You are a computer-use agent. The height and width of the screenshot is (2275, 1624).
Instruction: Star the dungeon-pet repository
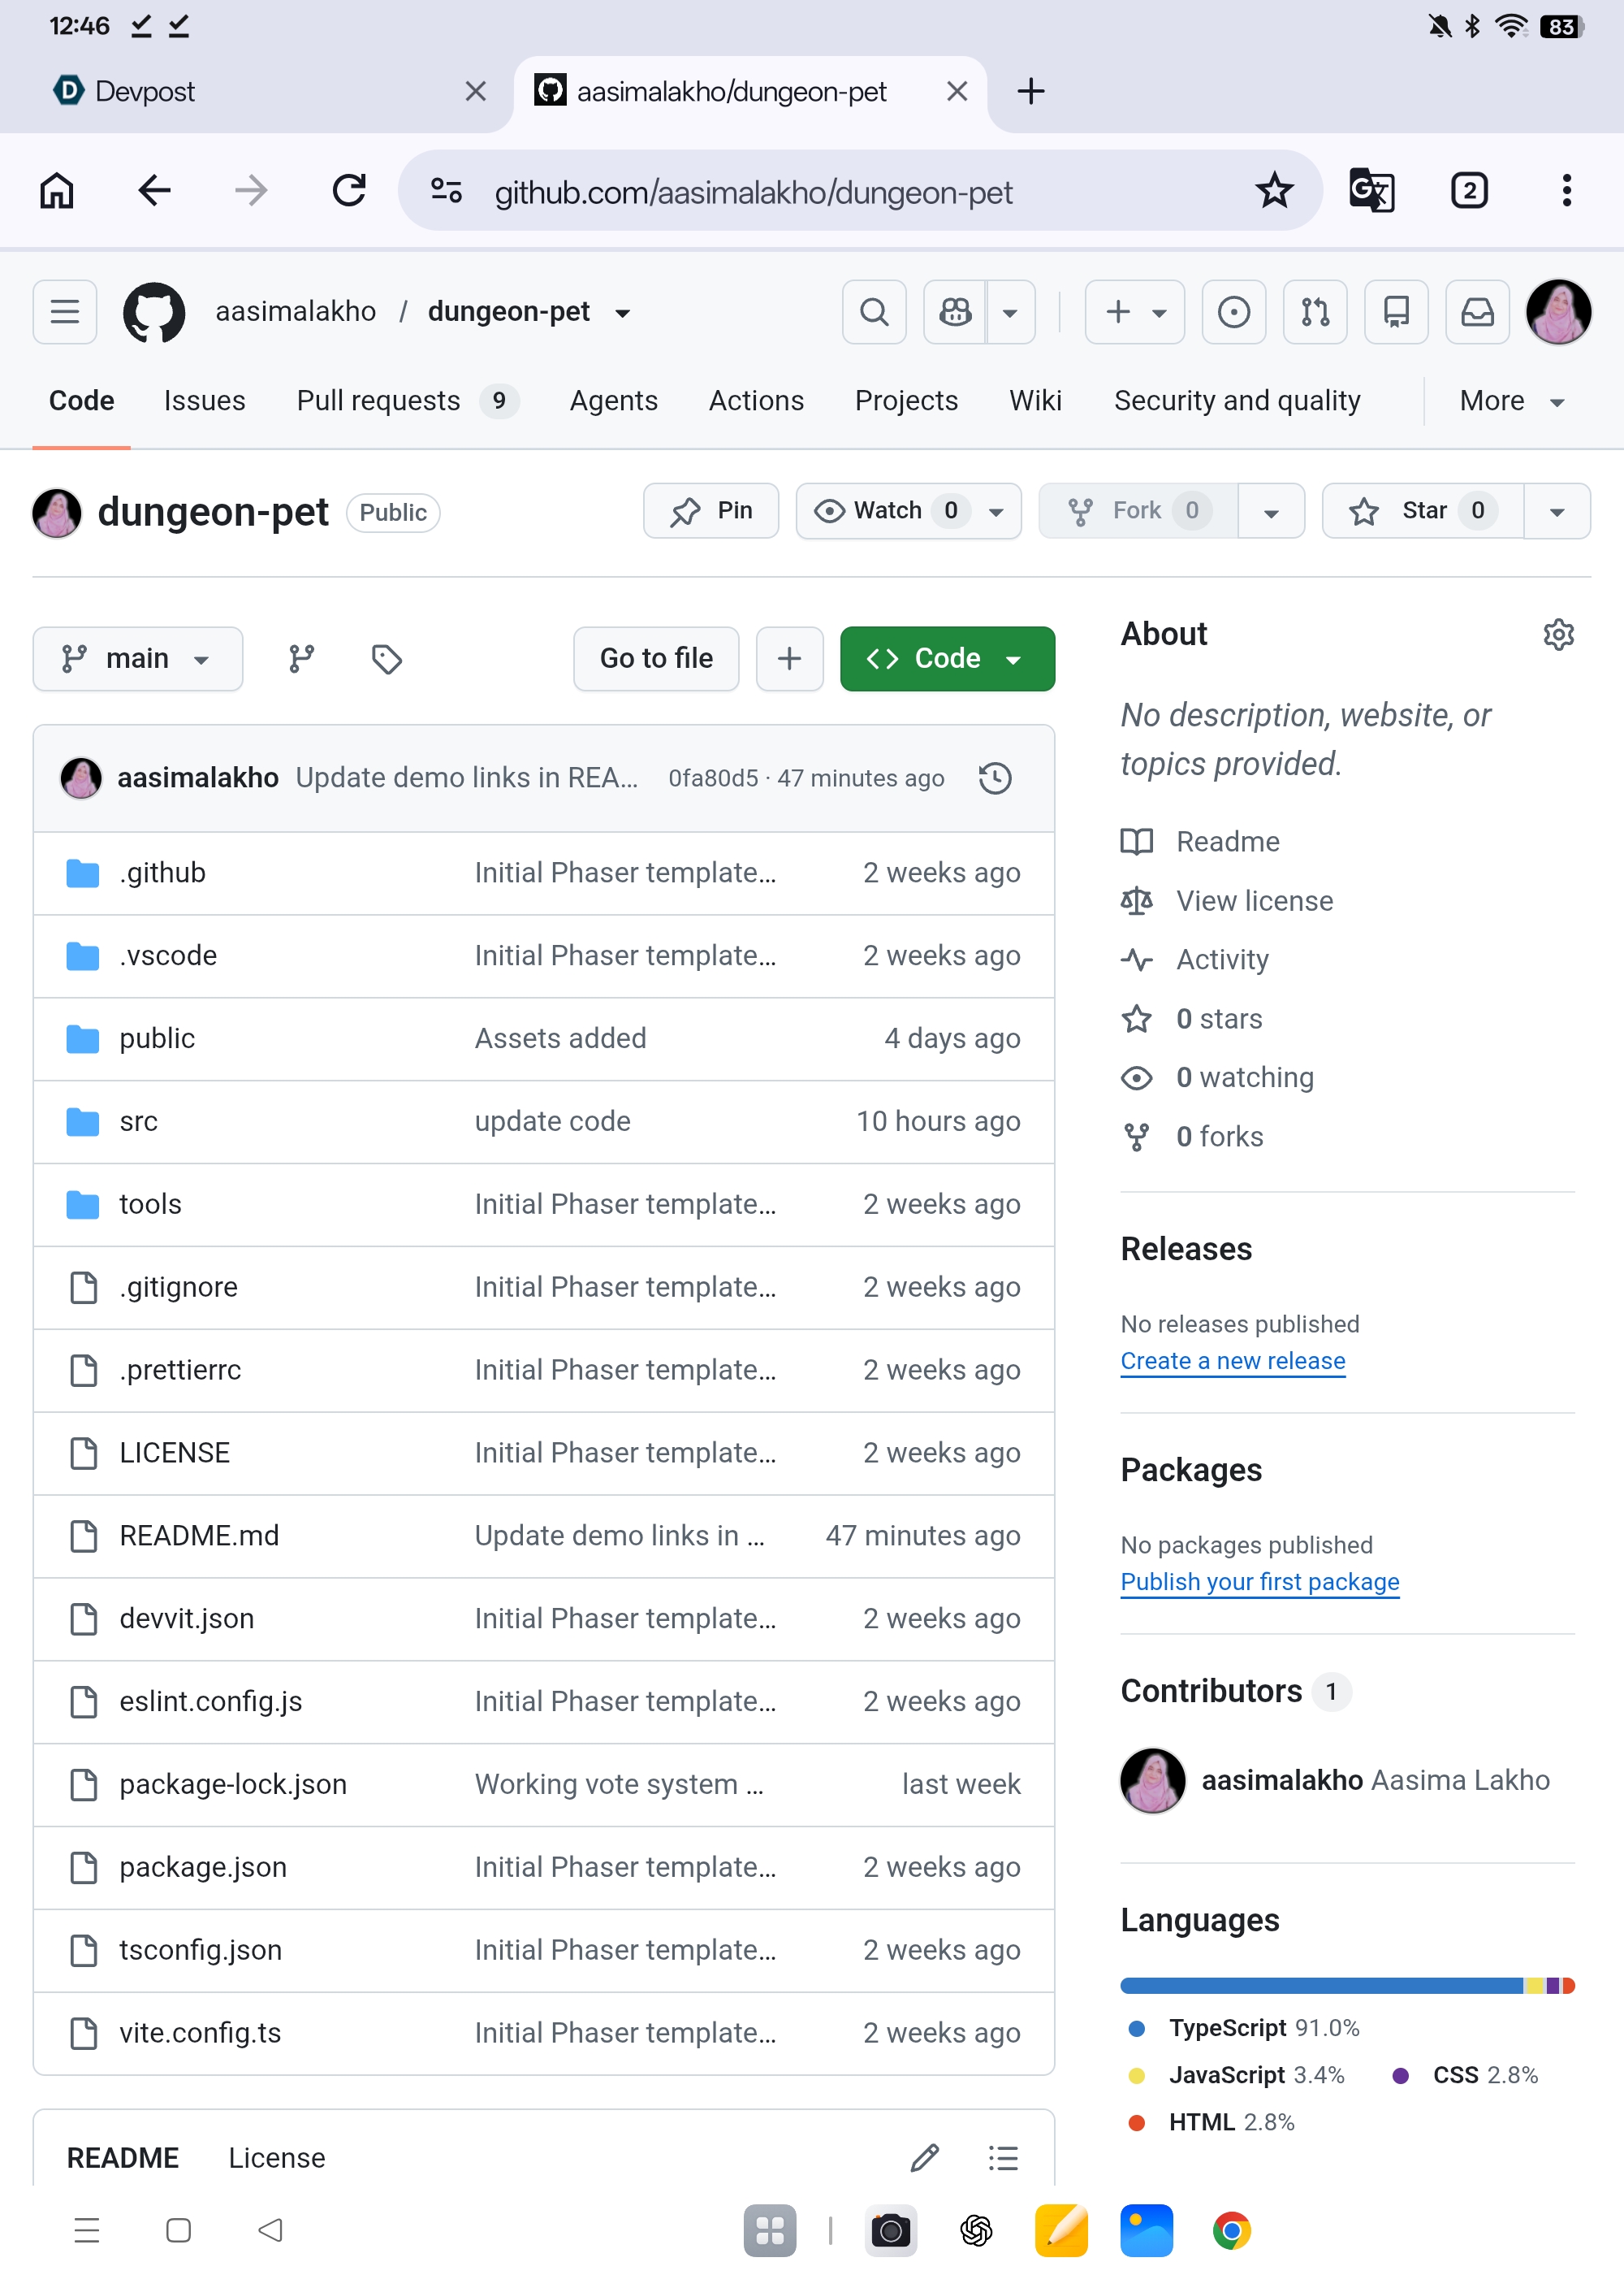1422,511
